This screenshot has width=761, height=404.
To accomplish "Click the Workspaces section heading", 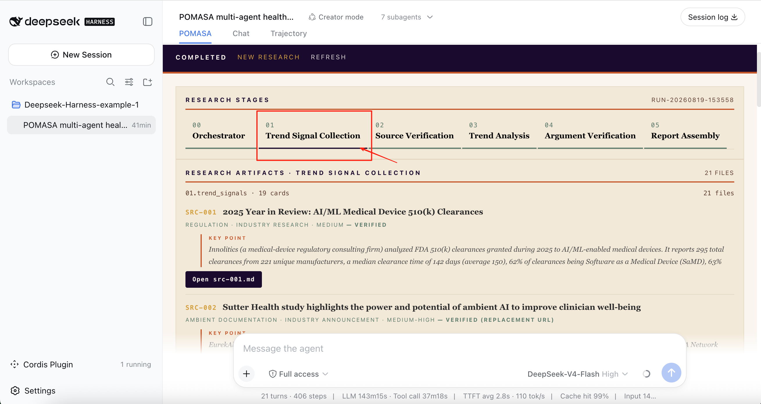I will [x=32, y=82].
